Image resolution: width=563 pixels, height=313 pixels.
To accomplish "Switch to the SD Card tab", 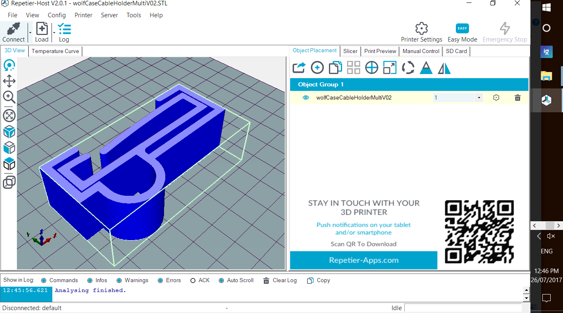I will (x=456, y=51).
